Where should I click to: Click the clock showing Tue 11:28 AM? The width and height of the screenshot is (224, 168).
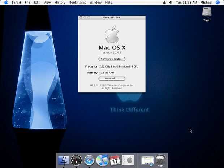coord(186,3)
